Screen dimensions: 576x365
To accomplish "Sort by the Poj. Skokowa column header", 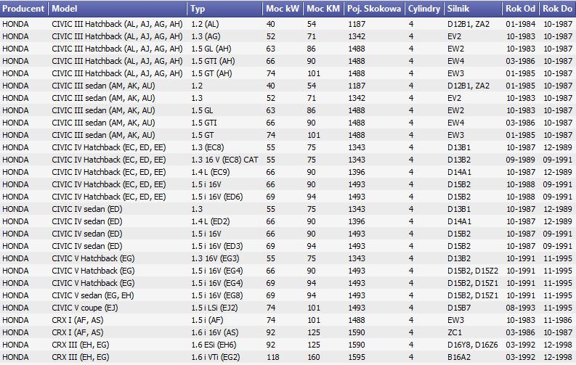I will (374, 9).
